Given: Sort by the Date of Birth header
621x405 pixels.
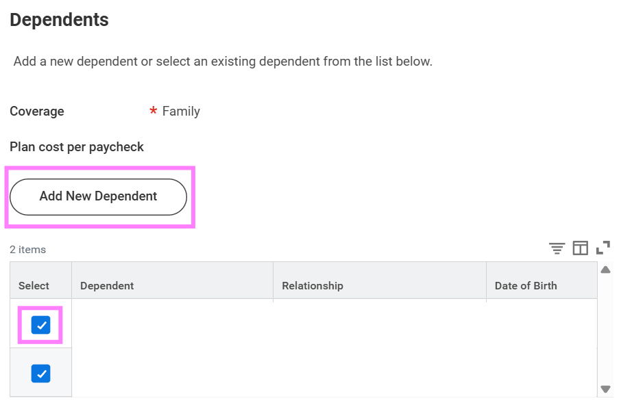Looking at the screenshot, I should tap(526, 286).
